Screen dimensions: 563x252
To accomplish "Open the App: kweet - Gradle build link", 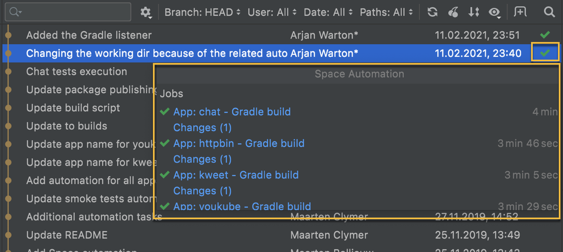I will click(236, 175).
